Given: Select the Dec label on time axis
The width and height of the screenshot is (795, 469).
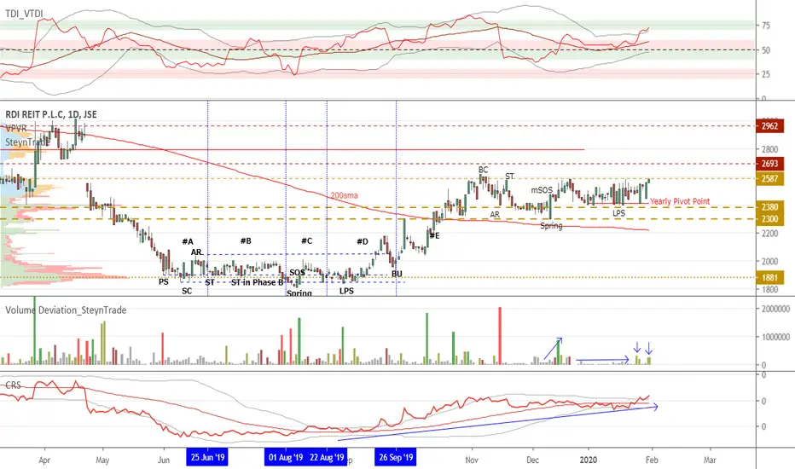Looking at the screenshot, I should point(533,460).
